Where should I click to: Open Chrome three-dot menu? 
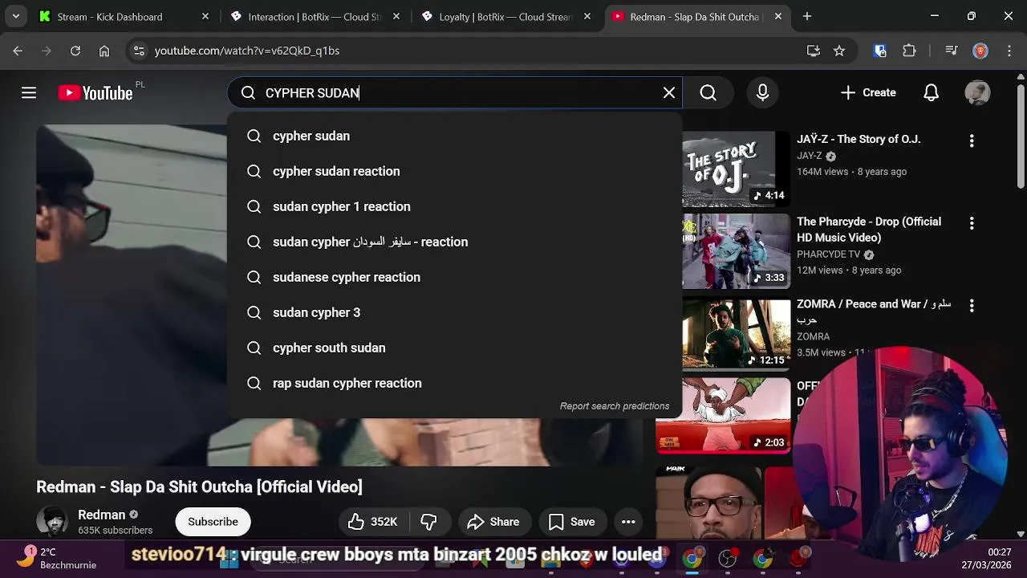click(x=1009, y=51)
